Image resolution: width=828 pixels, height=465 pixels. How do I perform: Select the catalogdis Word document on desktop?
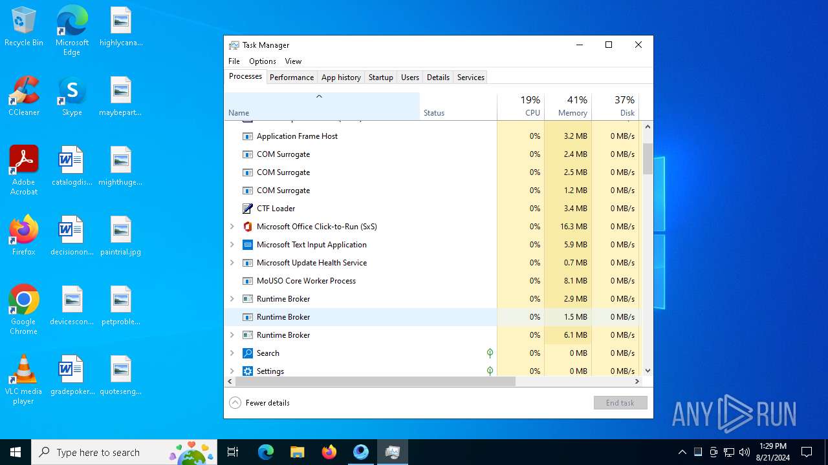(72, 166)
